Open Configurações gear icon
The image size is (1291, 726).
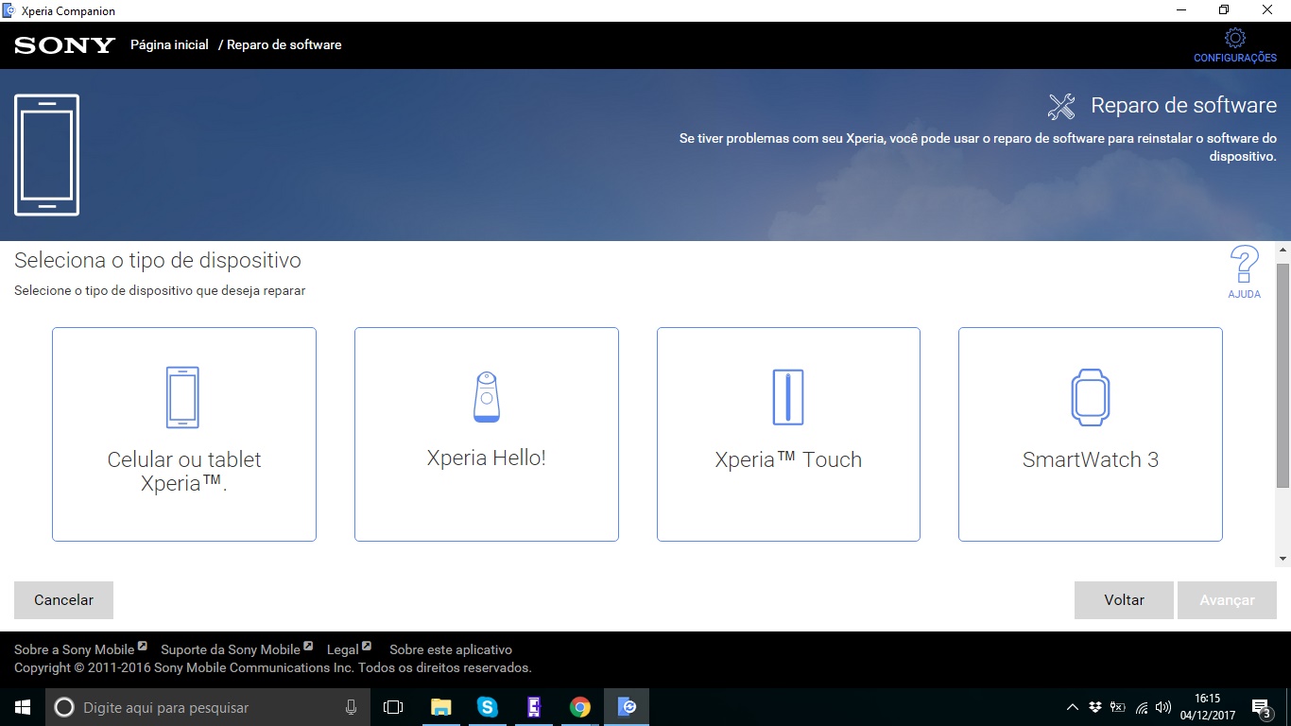(x=1234, y=39)
